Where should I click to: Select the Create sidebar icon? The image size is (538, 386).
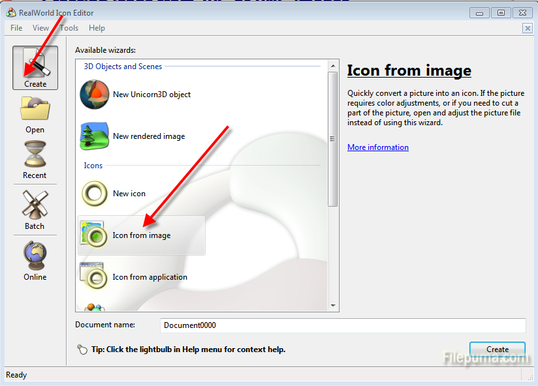click(x=35, y=68)
